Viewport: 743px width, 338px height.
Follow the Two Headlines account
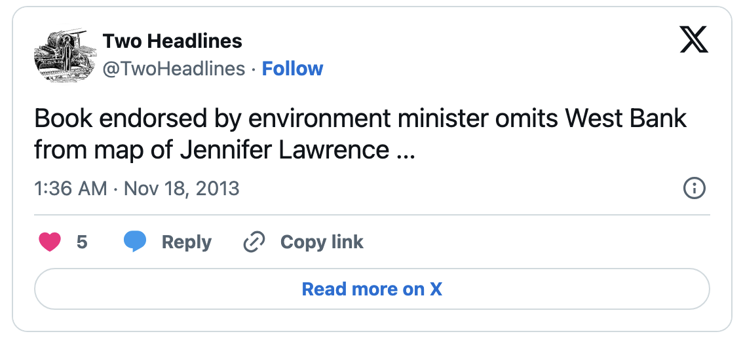click(292, 69)
